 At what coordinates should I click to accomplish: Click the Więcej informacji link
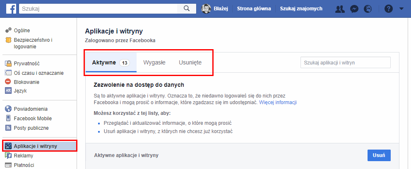(278, 102)
